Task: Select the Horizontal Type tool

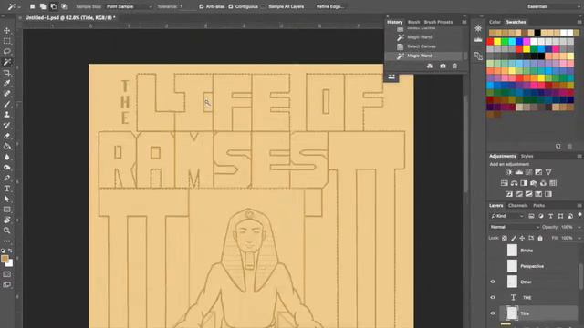Action: tap(6, 189)
